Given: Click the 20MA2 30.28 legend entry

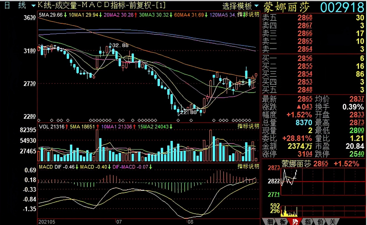Looking at the screenshot, I should pos(120,15).
